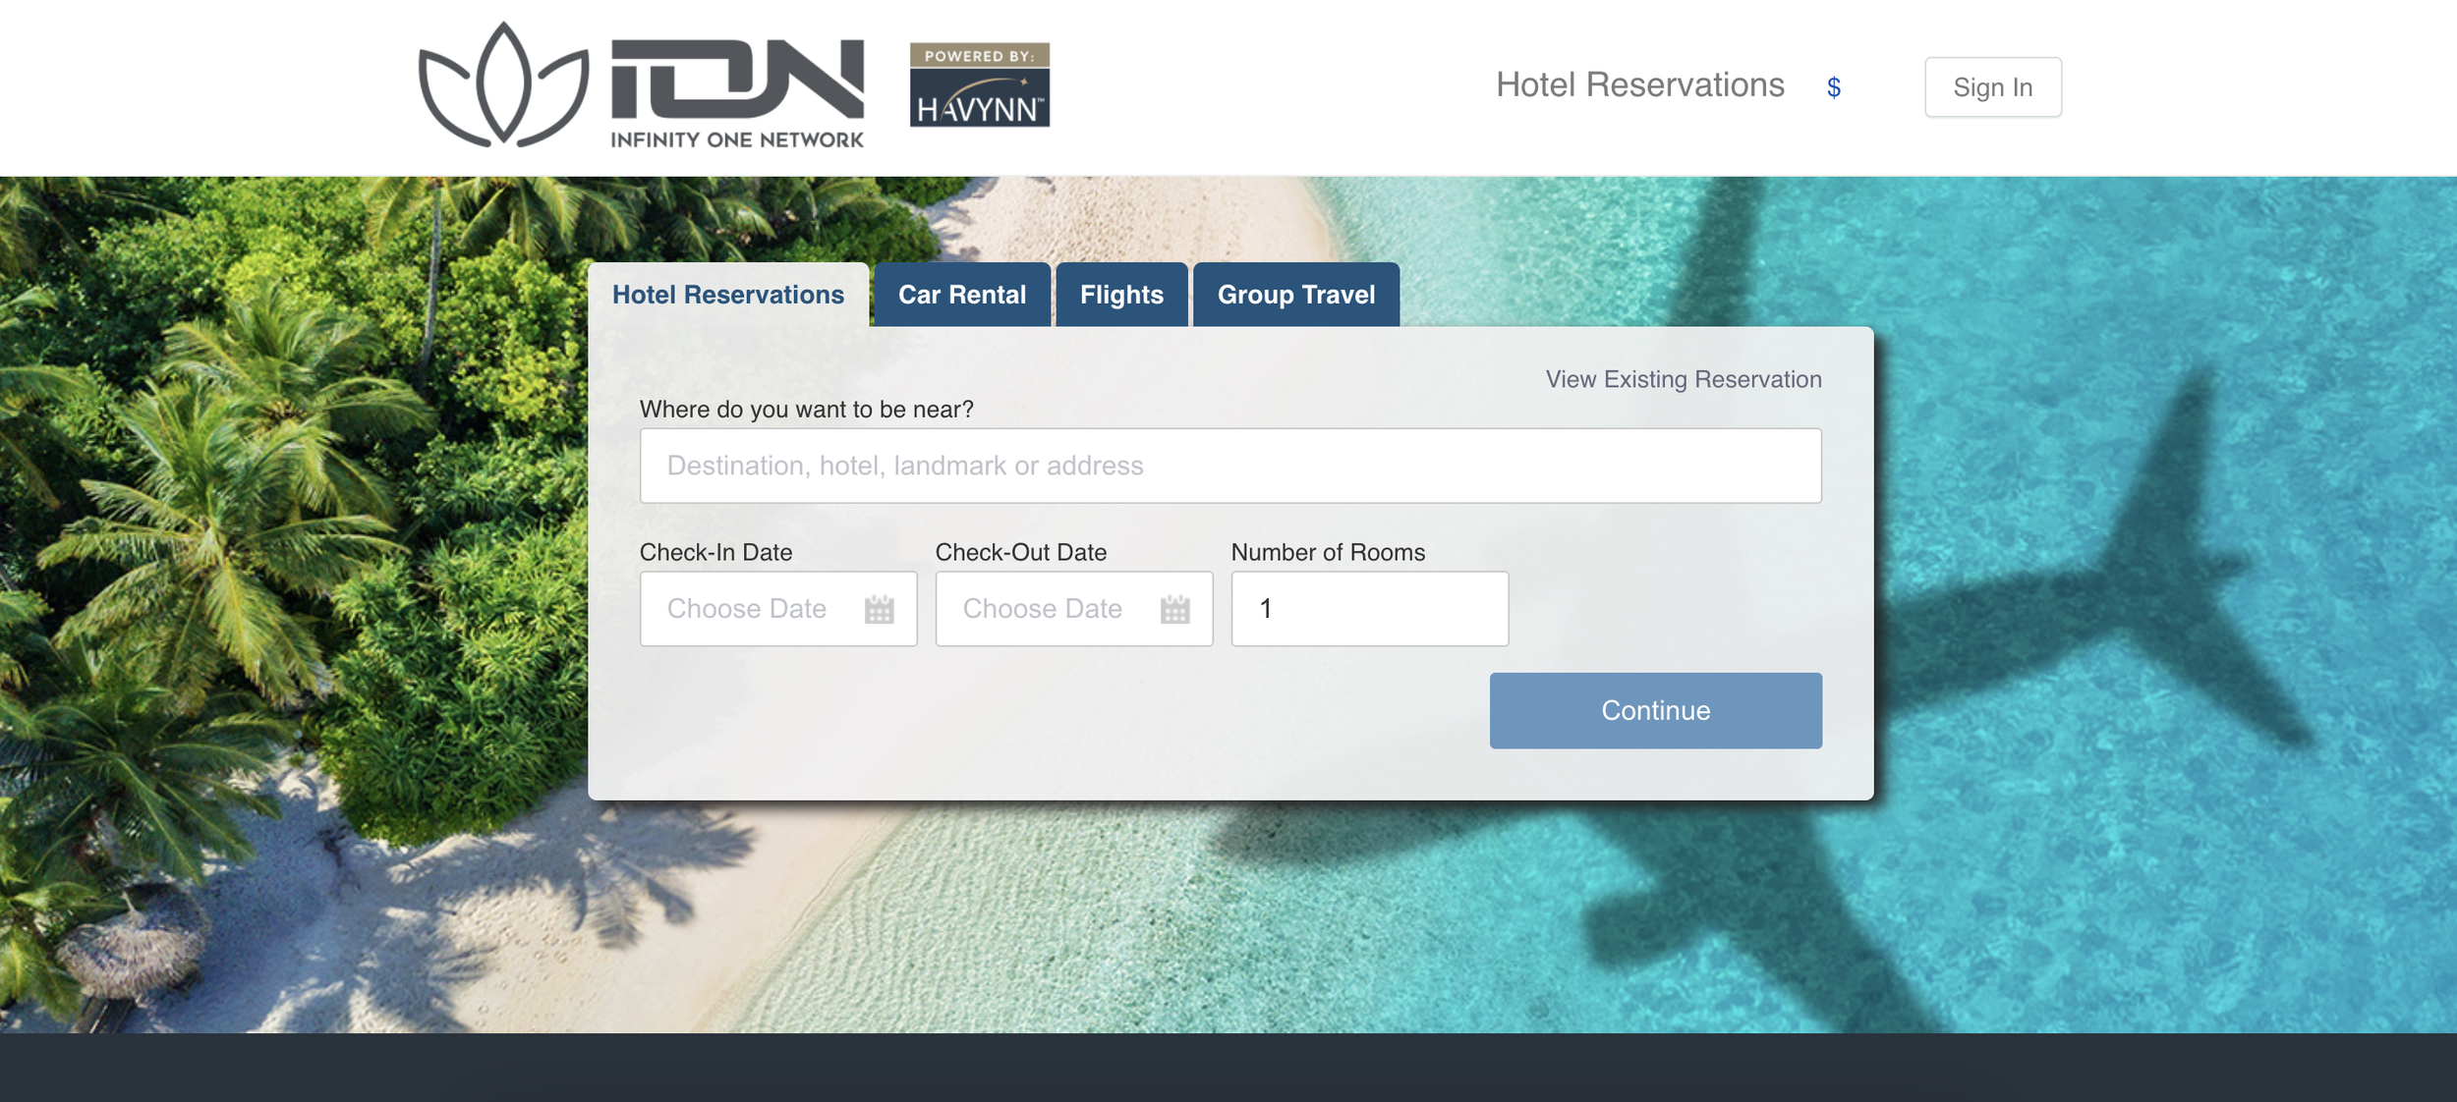Click the Infinity One Network lotus logo
The image size is (2457, 1102).
coord(503,85)
